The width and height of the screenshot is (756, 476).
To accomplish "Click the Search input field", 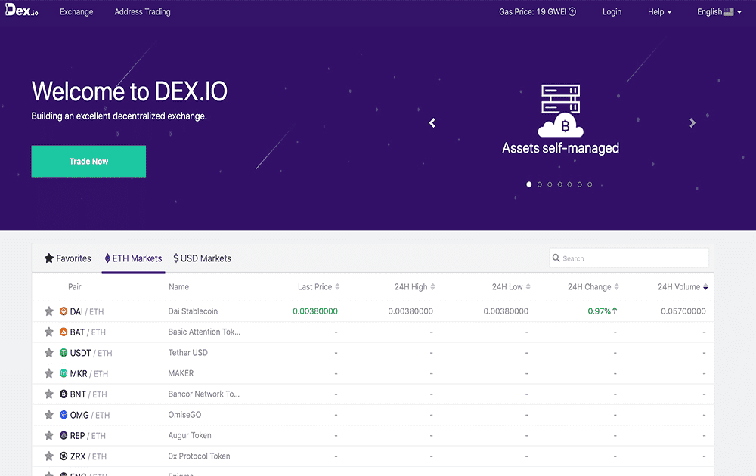I will 628,258.
